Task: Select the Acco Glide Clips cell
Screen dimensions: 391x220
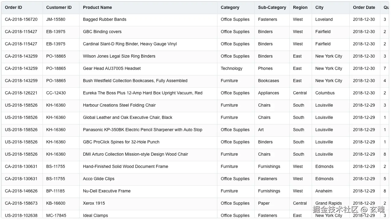Action: point(99,179)
